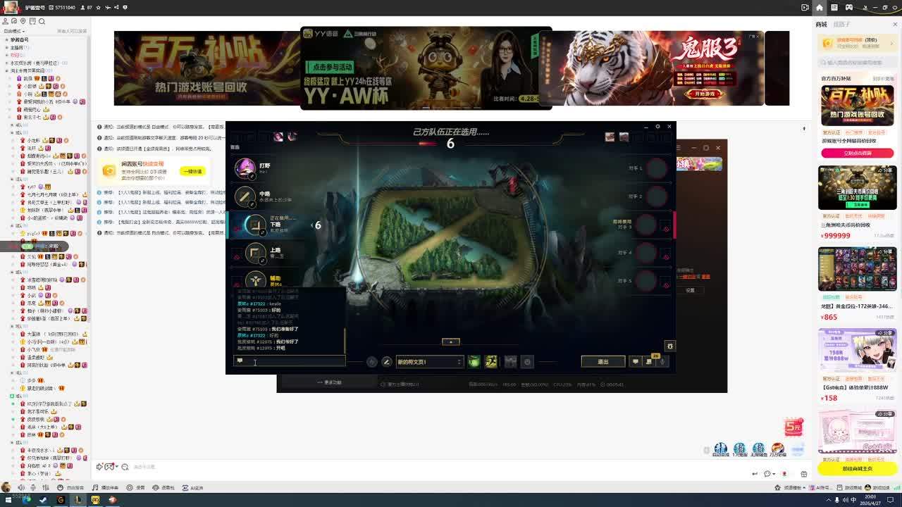Toggle the microphone icon in bottom bar

(35, 487)
